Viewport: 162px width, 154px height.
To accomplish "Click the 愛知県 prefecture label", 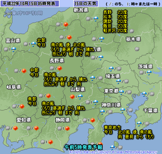I will tap(24, 120).
